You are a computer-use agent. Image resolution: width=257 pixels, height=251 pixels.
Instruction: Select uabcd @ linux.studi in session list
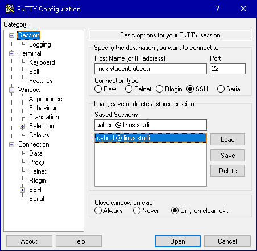tap(151, 138)
